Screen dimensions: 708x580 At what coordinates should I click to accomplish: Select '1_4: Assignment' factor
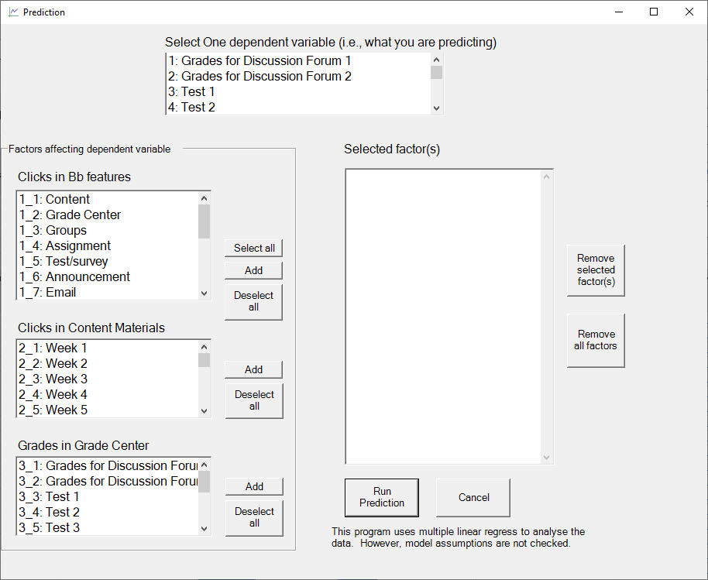108,245
